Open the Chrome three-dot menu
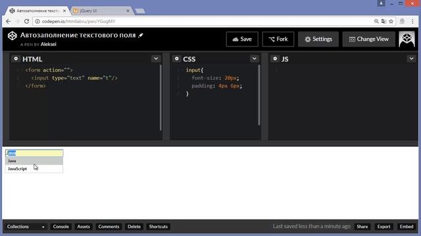The image size is (421, 236). [x=412, y=21]
